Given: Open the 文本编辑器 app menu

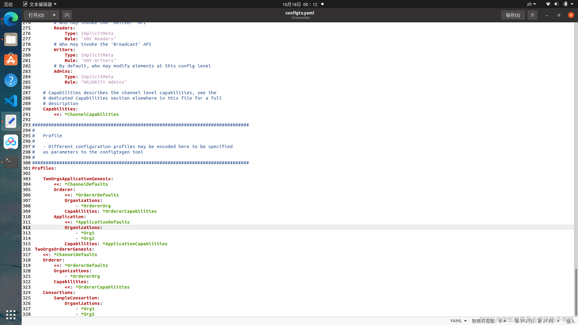Looking at the screenshot, I should coord(40,4).
